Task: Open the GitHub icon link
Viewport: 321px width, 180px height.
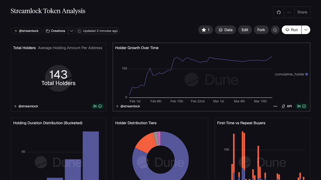Action: (279, 12)
